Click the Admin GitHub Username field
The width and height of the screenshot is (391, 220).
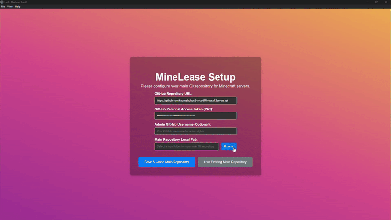pyautogui.click(x=195, y=131)
